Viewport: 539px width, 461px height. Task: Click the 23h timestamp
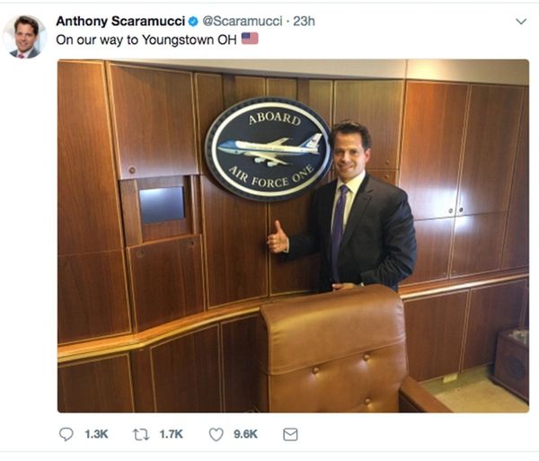(304, 22)
